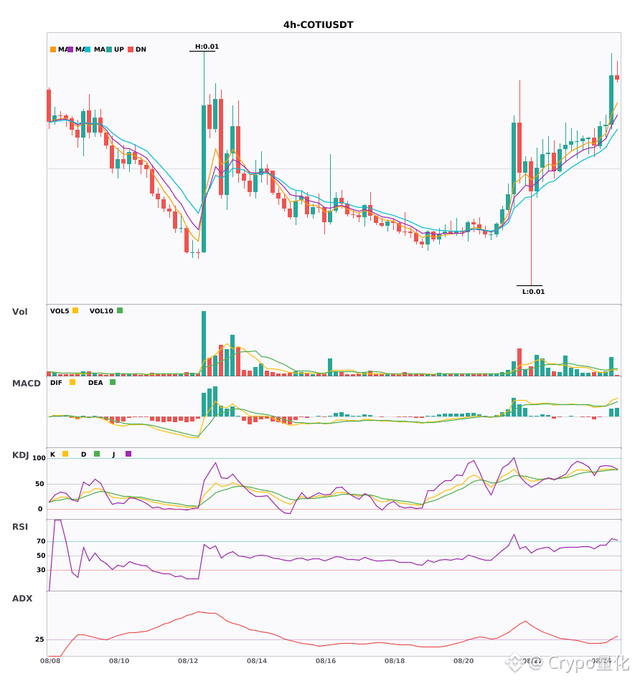Toggle the teal UP legend swatch
Screen dimensions: 635x681
point(109,49)
